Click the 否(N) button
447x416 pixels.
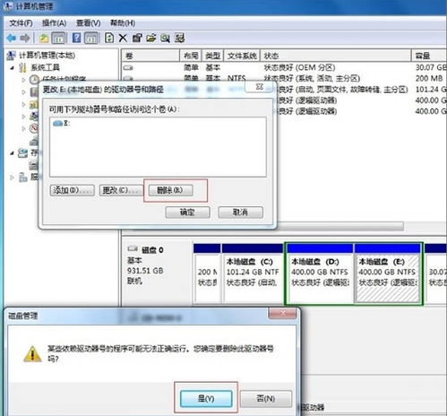[x=265, y=398]
